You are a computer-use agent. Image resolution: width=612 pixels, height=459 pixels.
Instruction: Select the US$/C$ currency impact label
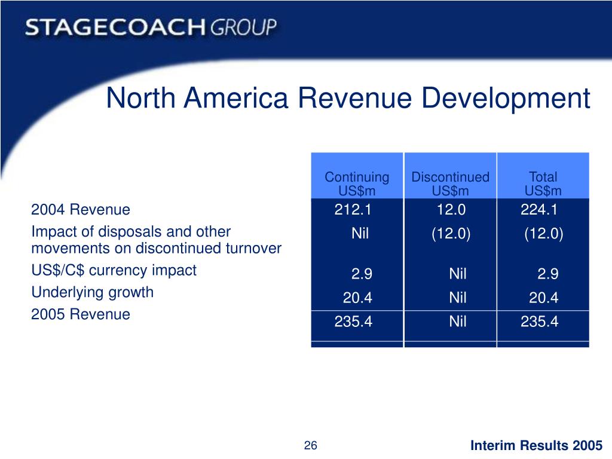[114, 270]
